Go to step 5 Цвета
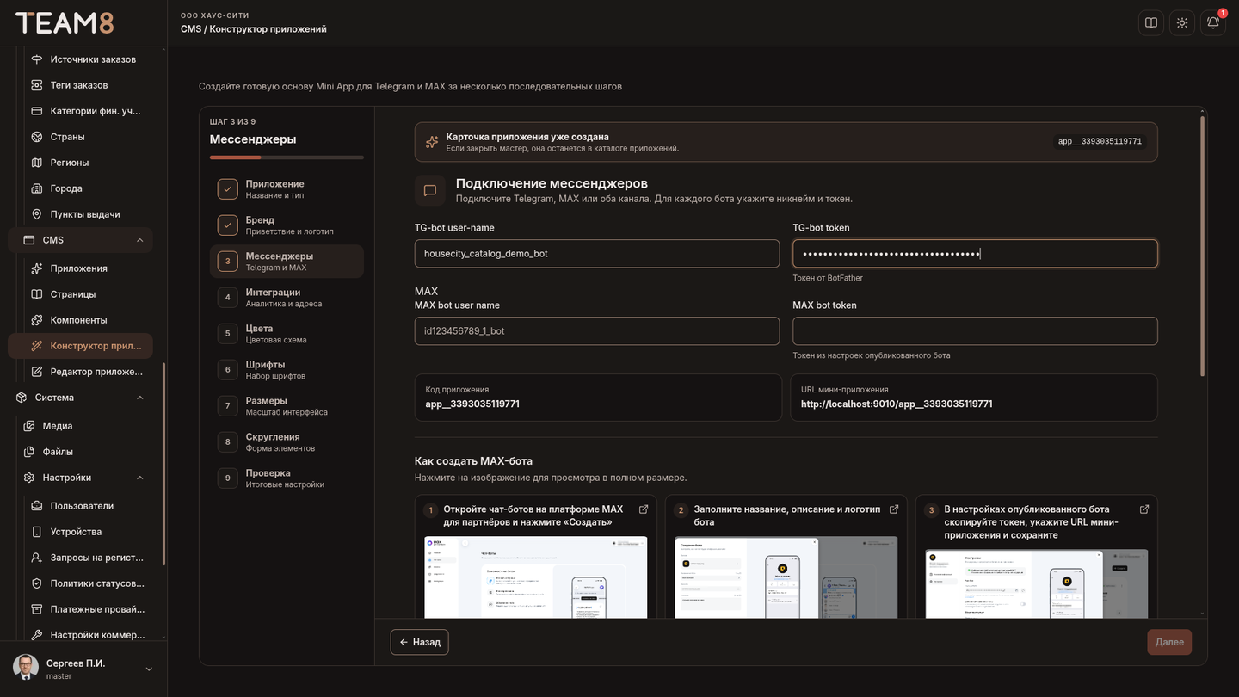This screenshot has width=1239, height=697. point(287,334)
